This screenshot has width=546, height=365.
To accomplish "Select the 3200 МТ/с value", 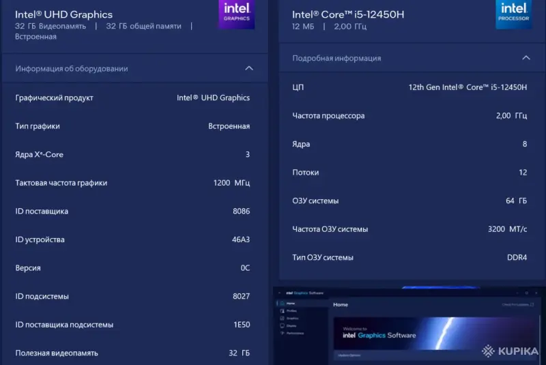I will (507, 229).
